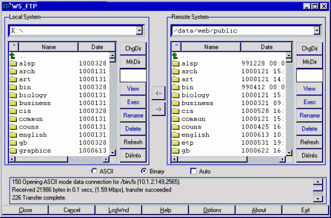Select the local art folder icon
The image size is (331, 218).
pyautogui.click(x=13, y=79)
